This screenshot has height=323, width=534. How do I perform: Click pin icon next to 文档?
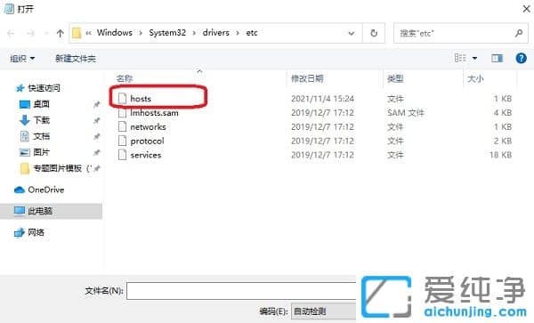point(97,136)
